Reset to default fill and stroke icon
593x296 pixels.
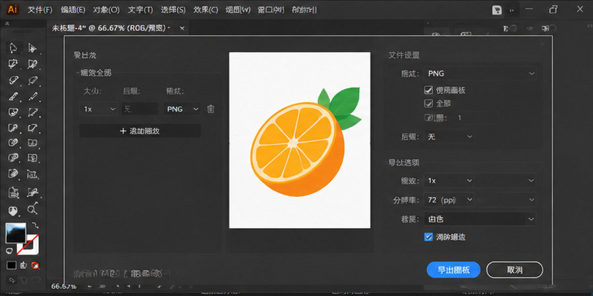click(9, 251)
